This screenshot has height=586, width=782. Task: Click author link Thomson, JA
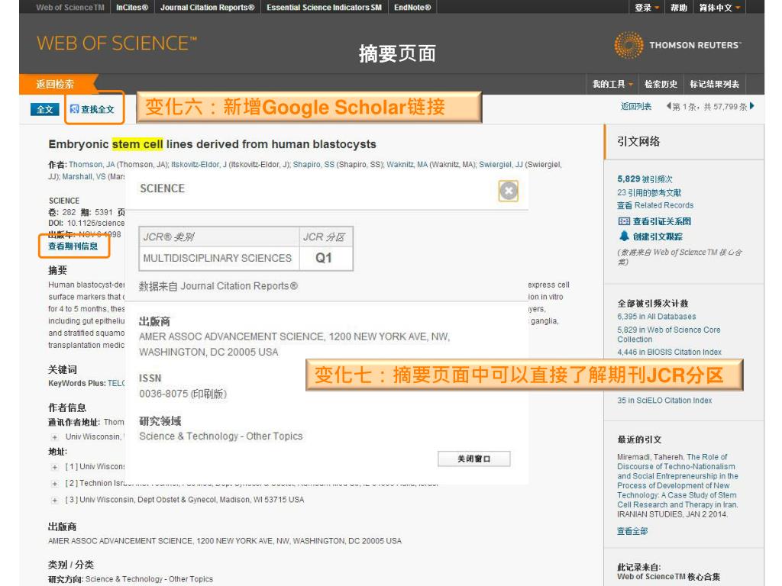92,165
